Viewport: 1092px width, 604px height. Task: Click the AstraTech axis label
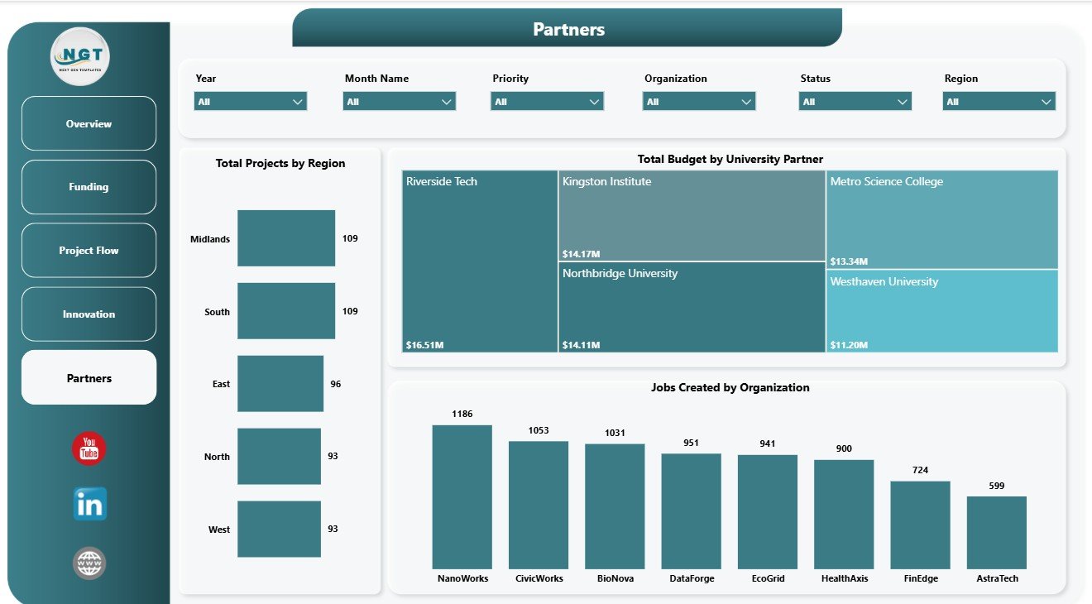pyautogui.click(x=998, y=578)
